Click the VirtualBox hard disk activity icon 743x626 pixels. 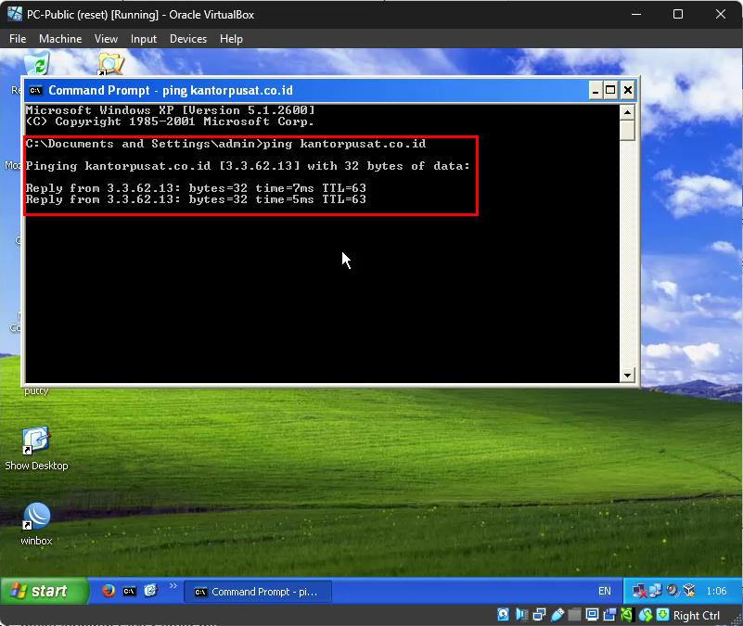[503, 615]
